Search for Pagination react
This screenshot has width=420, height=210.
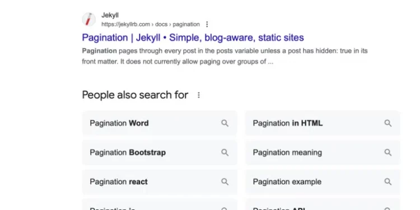pyautogui.click(x=160, y=181)
